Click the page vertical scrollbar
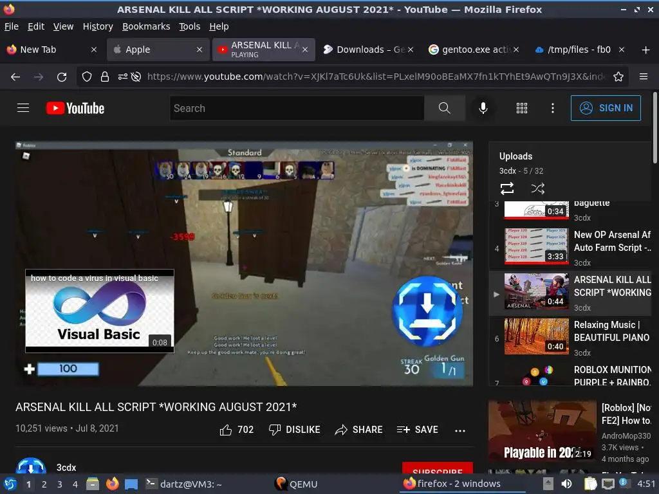 coord(654,127)
